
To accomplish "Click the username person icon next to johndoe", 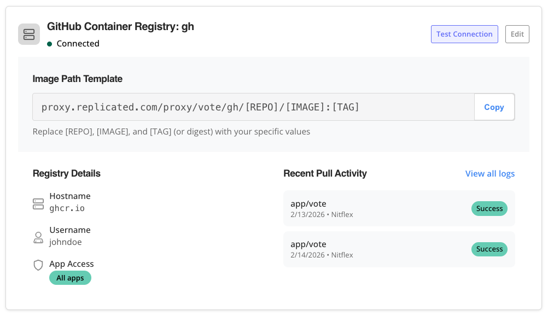I will pos(38,237).
